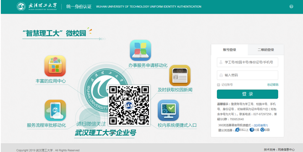
Task: Click the 校内系统便捷式入口 monitor icon
Action: pos(168,110)
